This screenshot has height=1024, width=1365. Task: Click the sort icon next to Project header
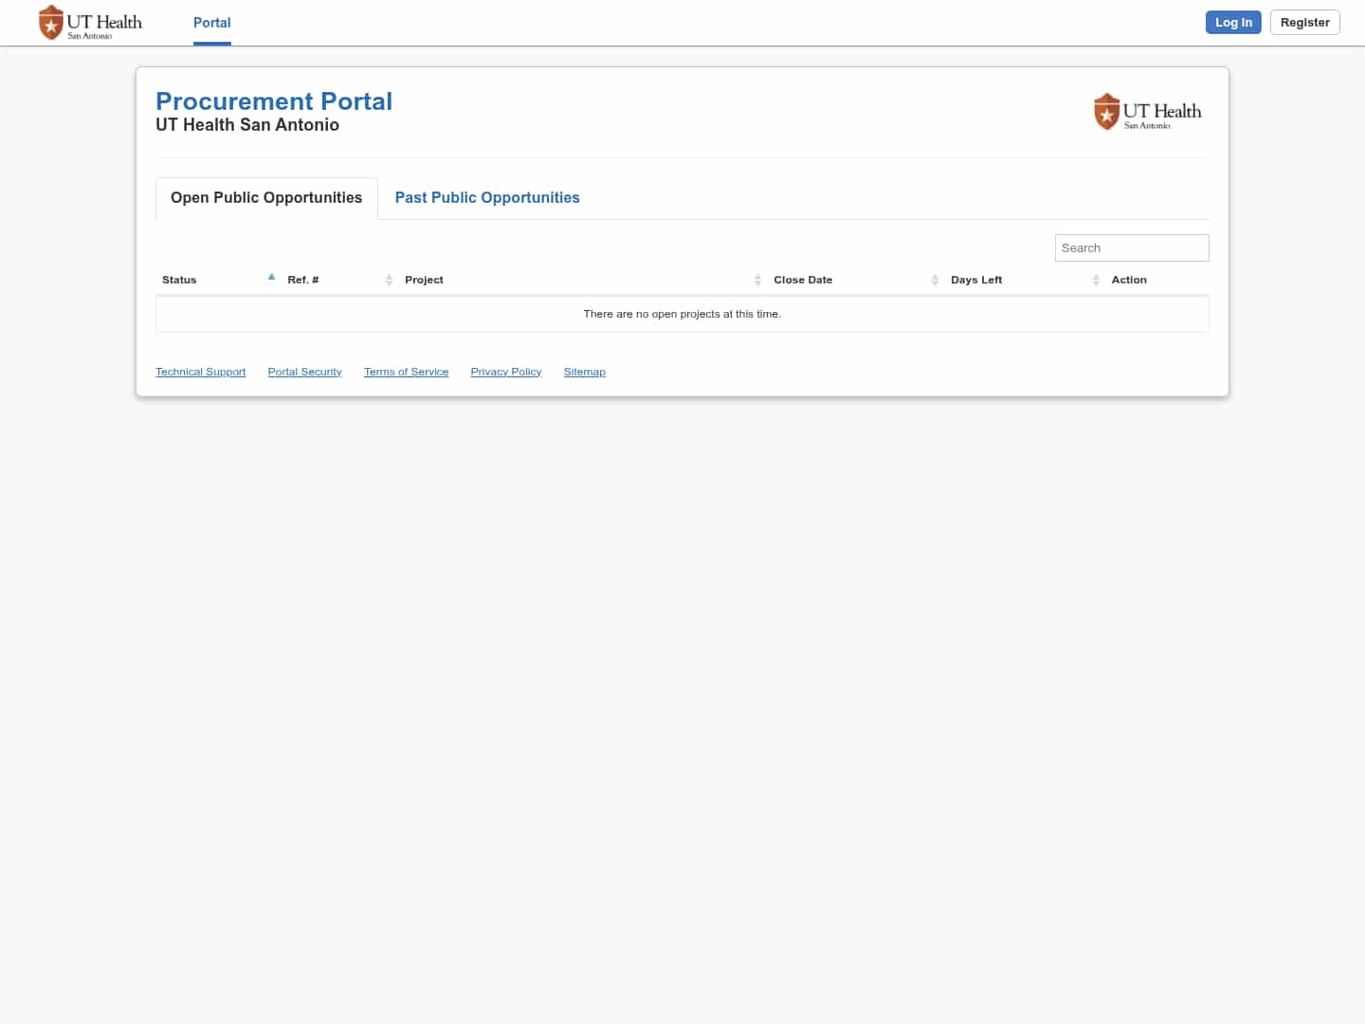tap(757, 280)
